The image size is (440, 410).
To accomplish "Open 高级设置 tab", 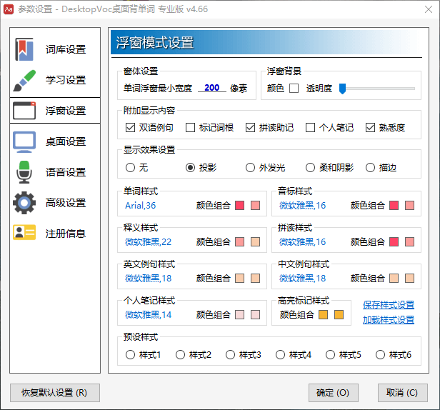I will 55,203.
